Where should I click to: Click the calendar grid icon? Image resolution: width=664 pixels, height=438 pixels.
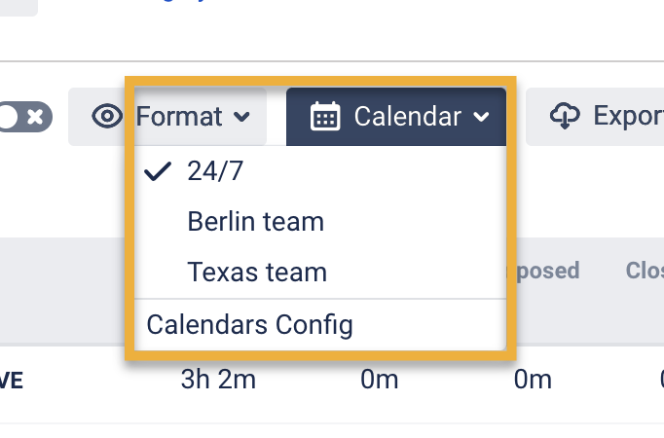click(x=324, y=118)
